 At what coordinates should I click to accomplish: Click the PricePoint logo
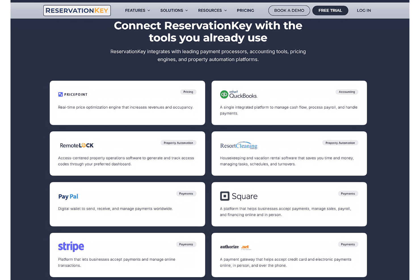click(x=73, y=94)
